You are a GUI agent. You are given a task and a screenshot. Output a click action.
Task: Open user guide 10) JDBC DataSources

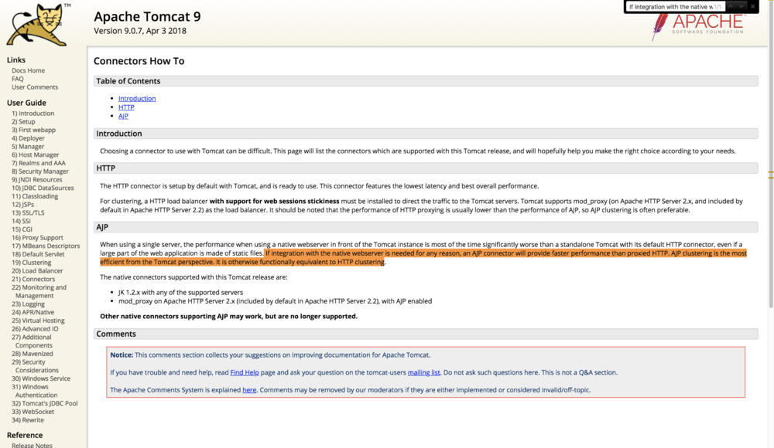43,188
